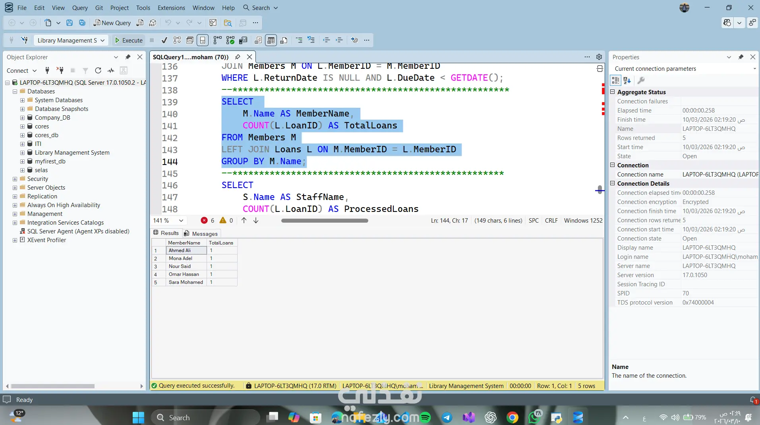The width and height of the screenshot is (760, 425).
Task: Click the Disconnect icon in Object Explorer
Action: pos(60,70)
